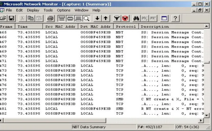Image resolution: width=212 pixels, height=131 pixels.
Task: Click the find next binoculars icon
Action: pyautogui.click(x=145, y=18)
